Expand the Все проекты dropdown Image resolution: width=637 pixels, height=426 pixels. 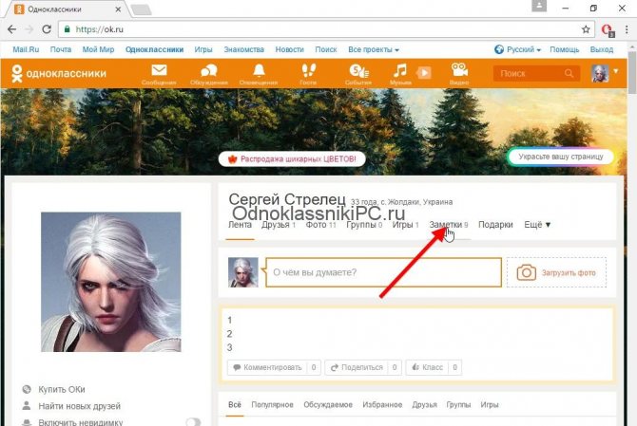click(x=374, y=49)
